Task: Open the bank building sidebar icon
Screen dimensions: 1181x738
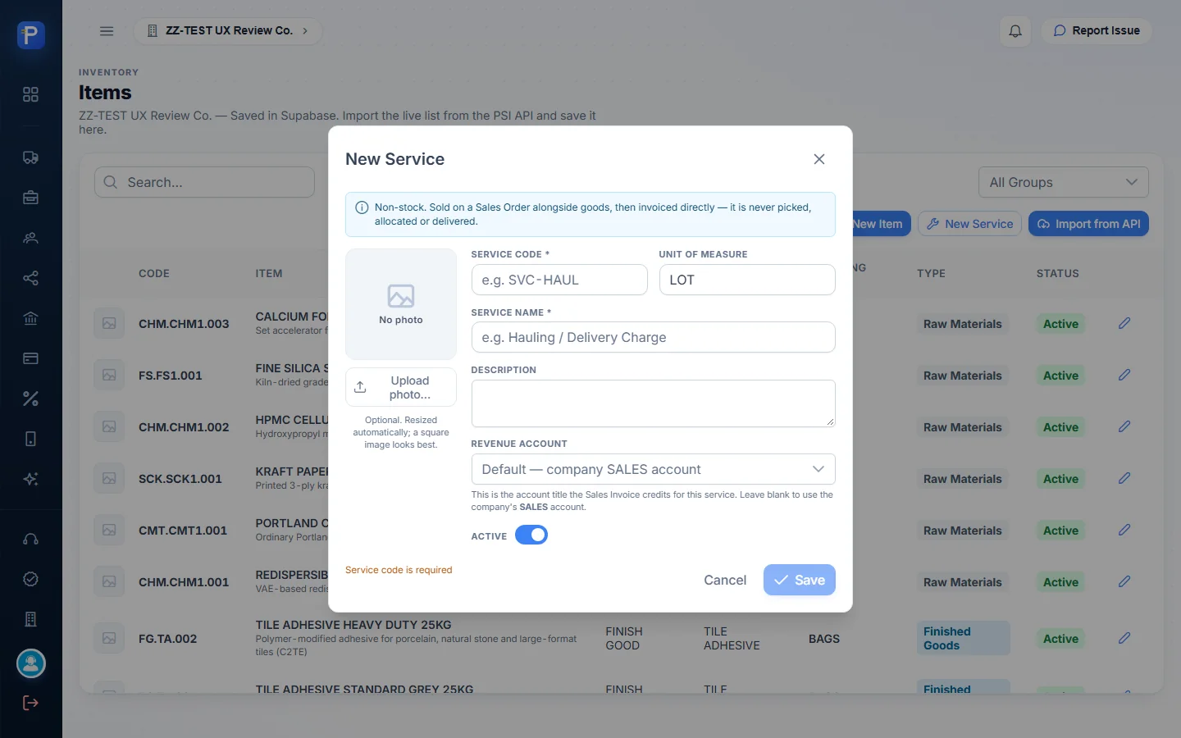Action: coord(30,318)
